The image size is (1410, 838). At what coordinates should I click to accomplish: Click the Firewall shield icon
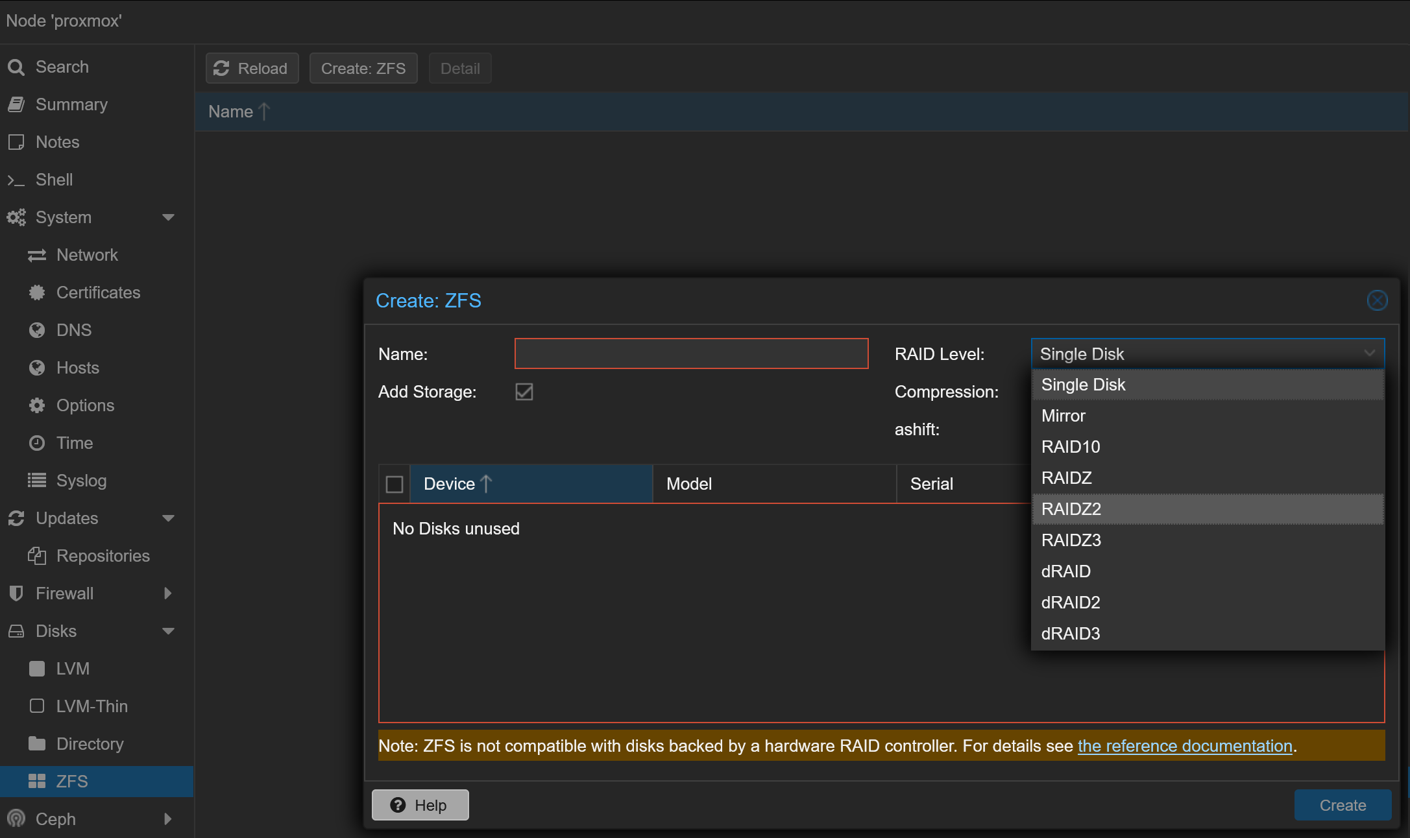coord(16,593)
